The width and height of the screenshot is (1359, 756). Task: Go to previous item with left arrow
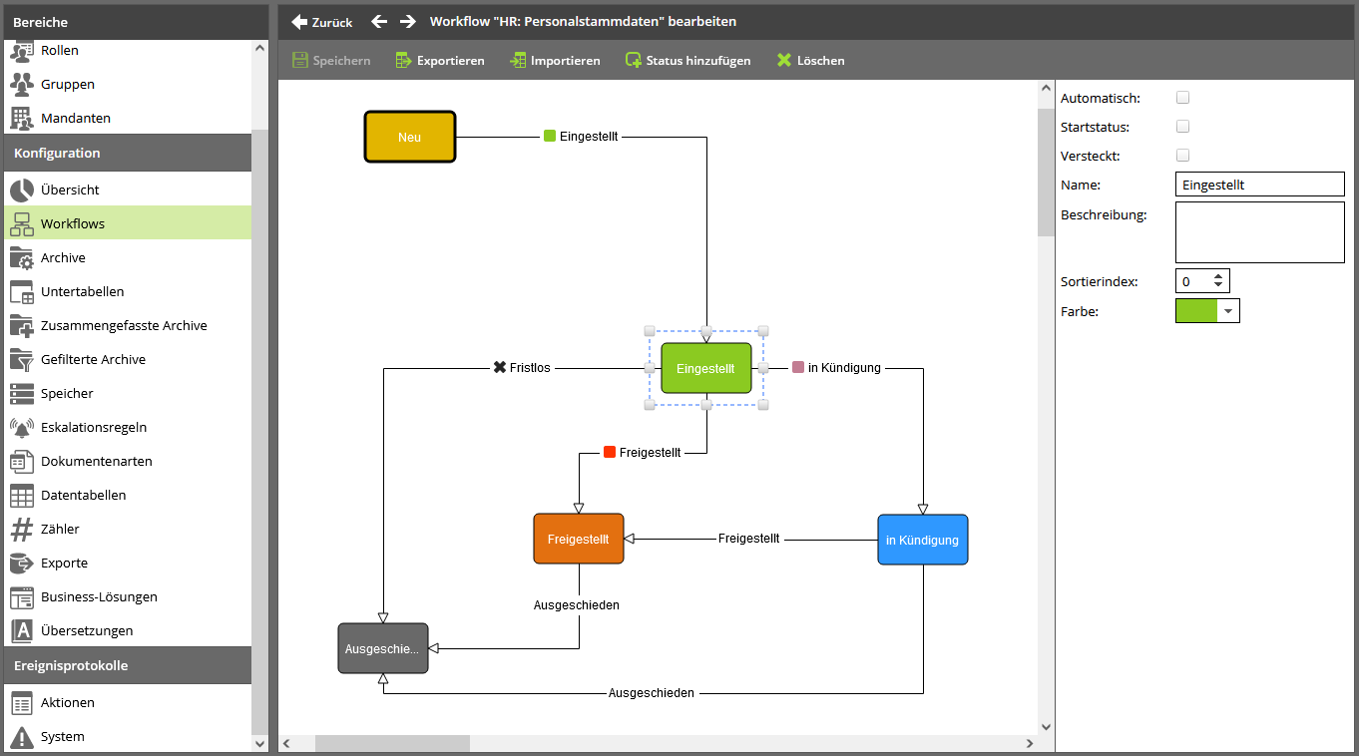pyautogui.click(x=379, y=21)
